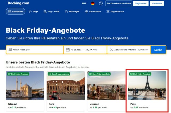Click the Anmelden button
Image resolution: width=171 pixels, height=113 pixels.
click(x=157, y=3)
